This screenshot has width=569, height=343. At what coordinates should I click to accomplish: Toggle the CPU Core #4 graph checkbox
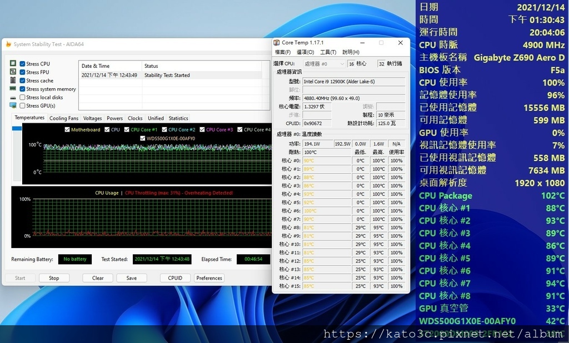(240, 129)
